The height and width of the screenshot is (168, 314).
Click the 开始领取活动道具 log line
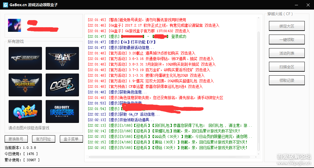(121, 120)
